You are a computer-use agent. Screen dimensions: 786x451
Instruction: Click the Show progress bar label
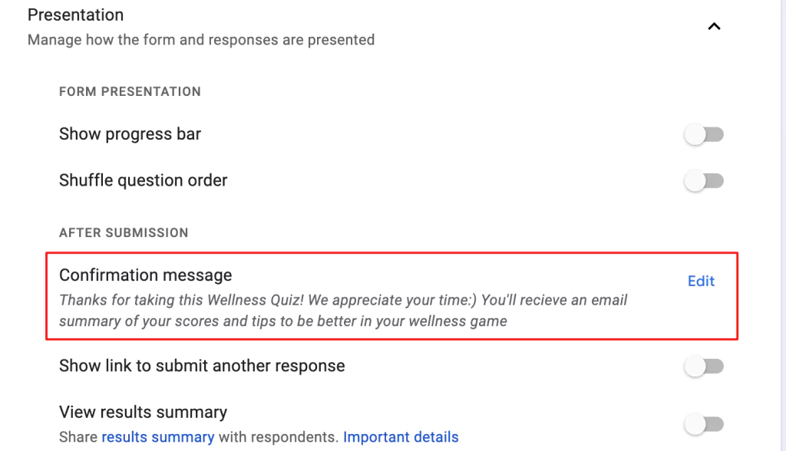129,133
